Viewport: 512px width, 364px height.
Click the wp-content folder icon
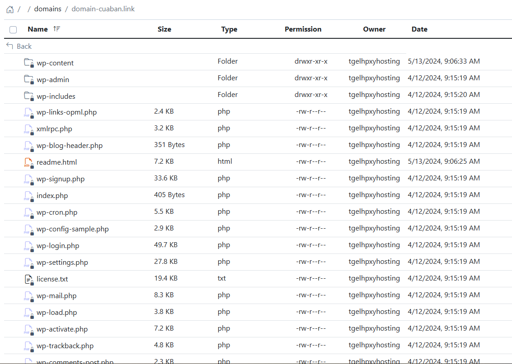coord(29,63)
